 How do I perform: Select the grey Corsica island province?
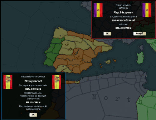[141, 47]
